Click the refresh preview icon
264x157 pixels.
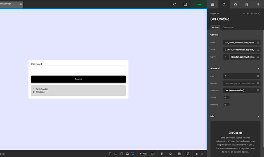(x=174, y=4)
